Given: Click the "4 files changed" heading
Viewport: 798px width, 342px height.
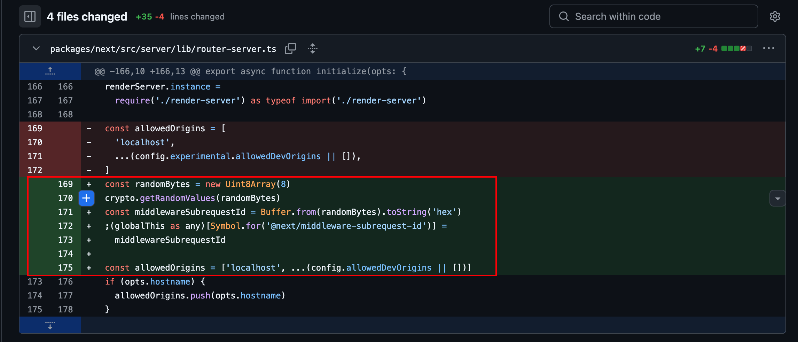Looking at the screenshot, I should 87,16.
